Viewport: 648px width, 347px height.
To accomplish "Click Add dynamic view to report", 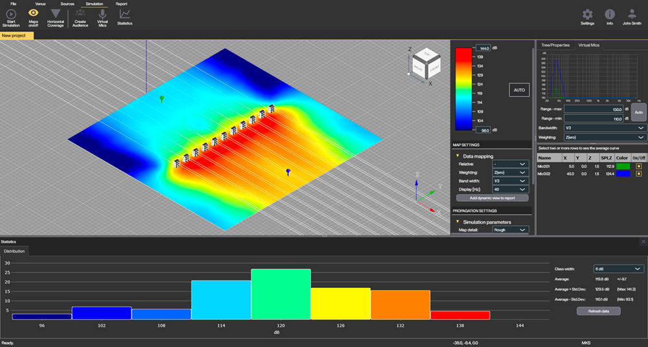I will pos(492,198).
